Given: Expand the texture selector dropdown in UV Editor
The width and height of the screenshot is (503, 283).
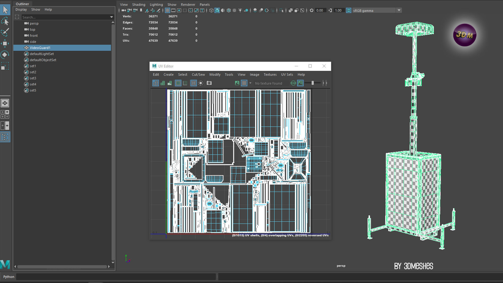Looking at the screenshot, I should tap(250, 83).
